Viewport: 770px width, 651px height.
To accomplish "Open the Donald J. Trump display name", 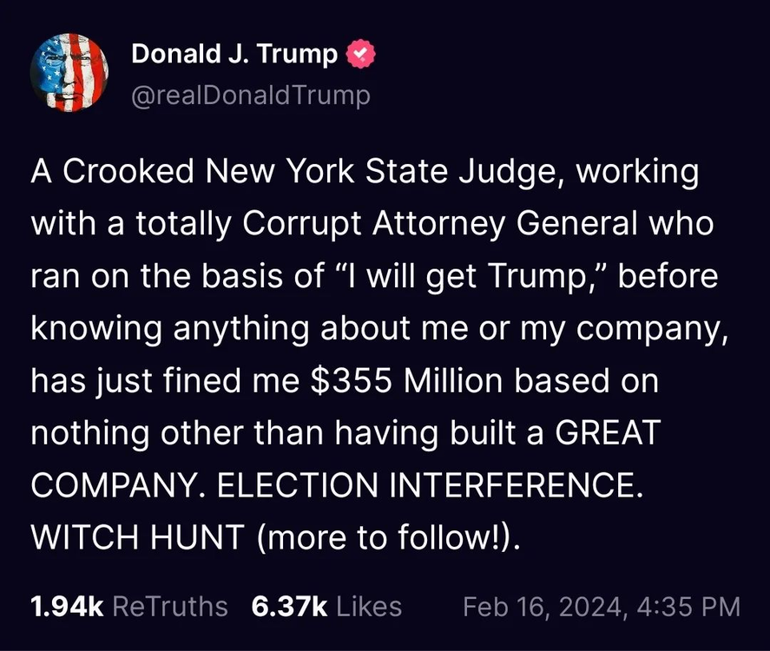I will pos(234,55).
